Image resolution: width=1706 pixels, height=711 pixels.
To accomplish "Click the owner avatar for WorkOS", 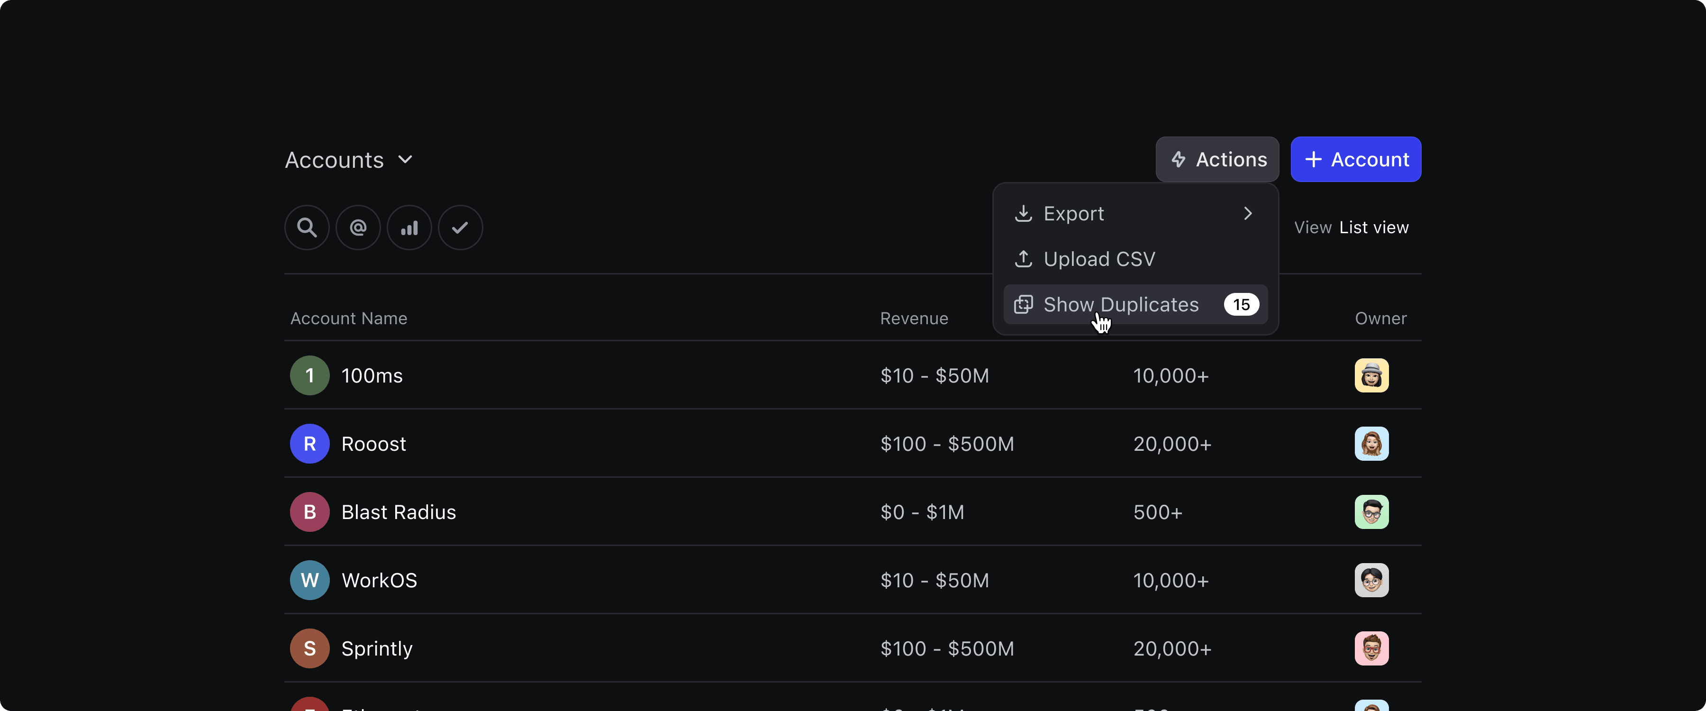I will [x=1371, y=581].
